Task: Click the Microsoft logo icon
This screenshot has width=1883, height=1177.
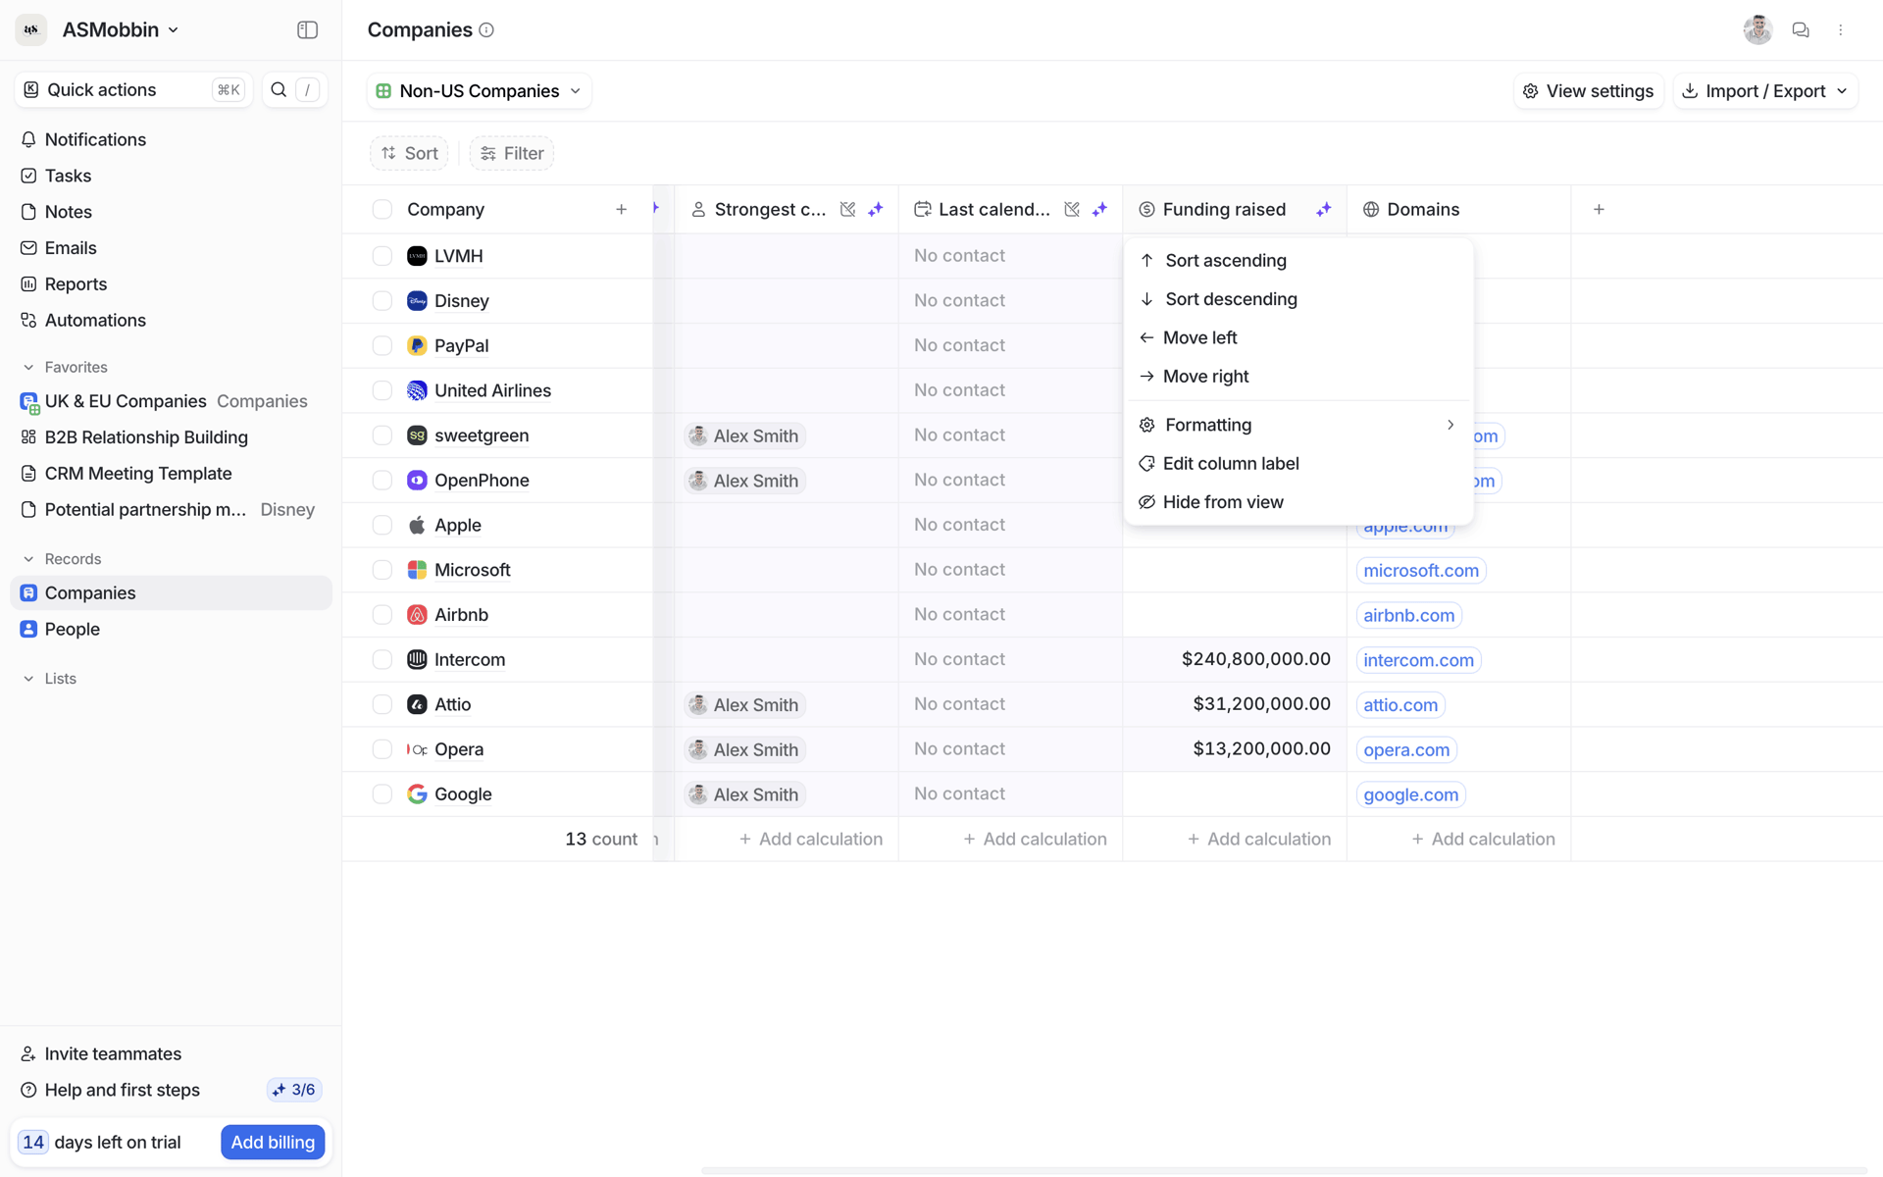Action: [417, 570]
